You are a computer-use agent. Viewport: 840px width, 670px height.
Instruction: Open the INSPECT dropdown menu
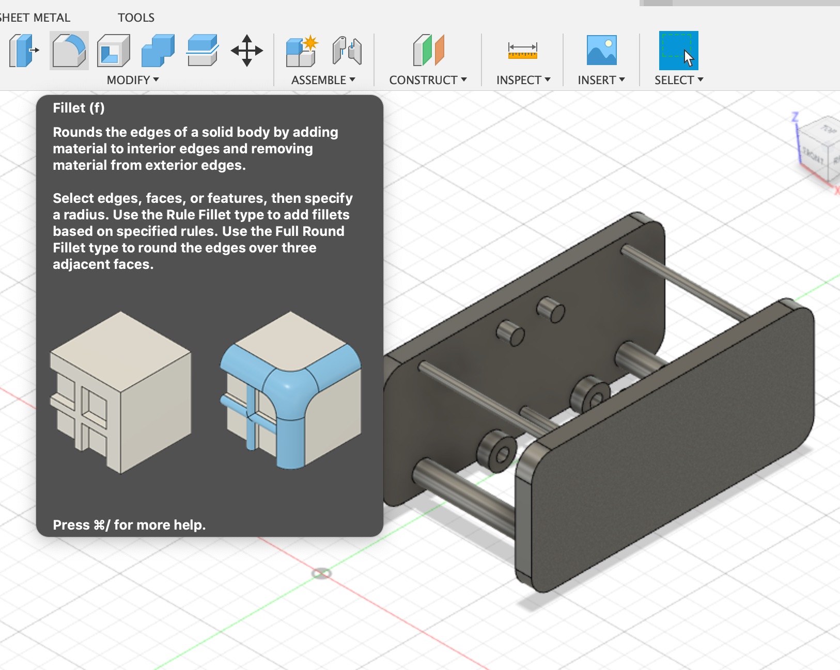coord(523,80)
